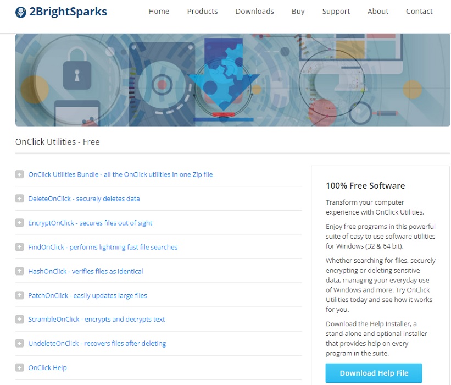Click plus icon next to HashOnClick
Image resolution: width=451 pixels, height=385 pixels.
(x=20, y=271)
